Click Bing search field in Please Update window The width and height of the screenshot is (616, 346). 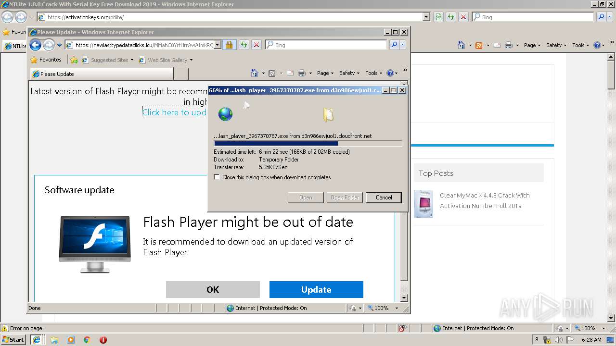pos(325,45)
